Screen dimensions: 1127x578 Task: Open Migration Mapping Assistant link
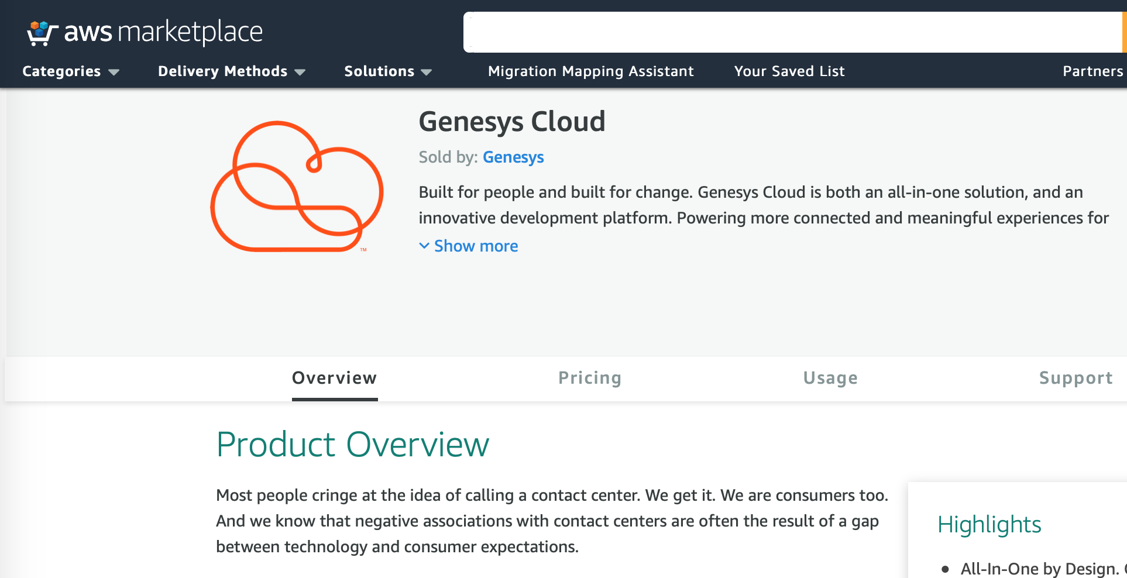point(591,71)
